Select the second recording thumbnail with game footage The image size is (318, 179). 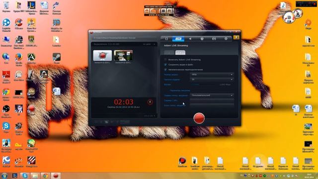[123, 55]
